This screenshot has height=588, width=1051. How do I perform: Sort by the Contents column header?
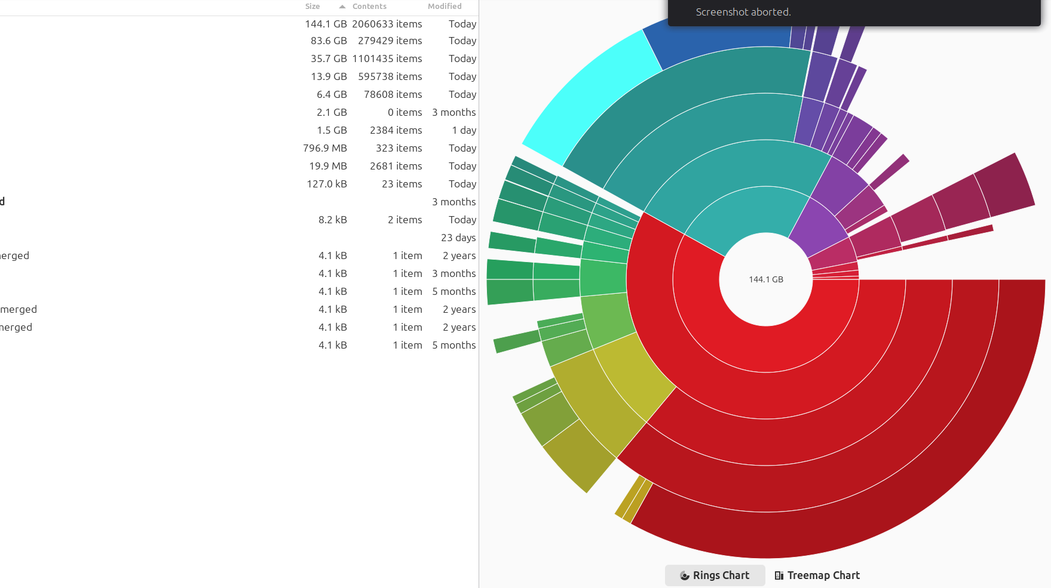[369, 7]
